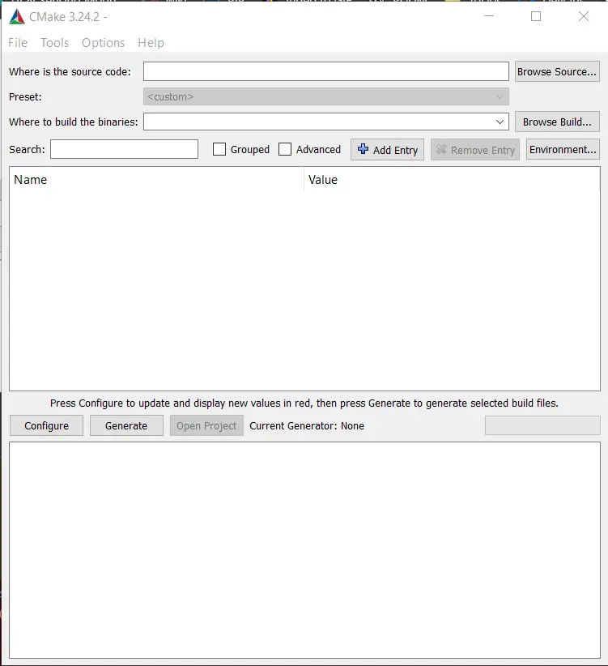Click the Open Project button

pyautogui.click(x=206, y=425)
